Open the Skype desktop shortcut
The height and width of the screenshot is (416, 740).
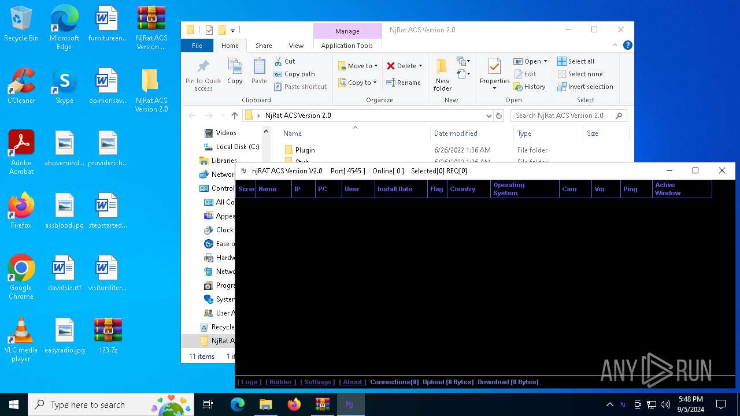click(64, 87)
